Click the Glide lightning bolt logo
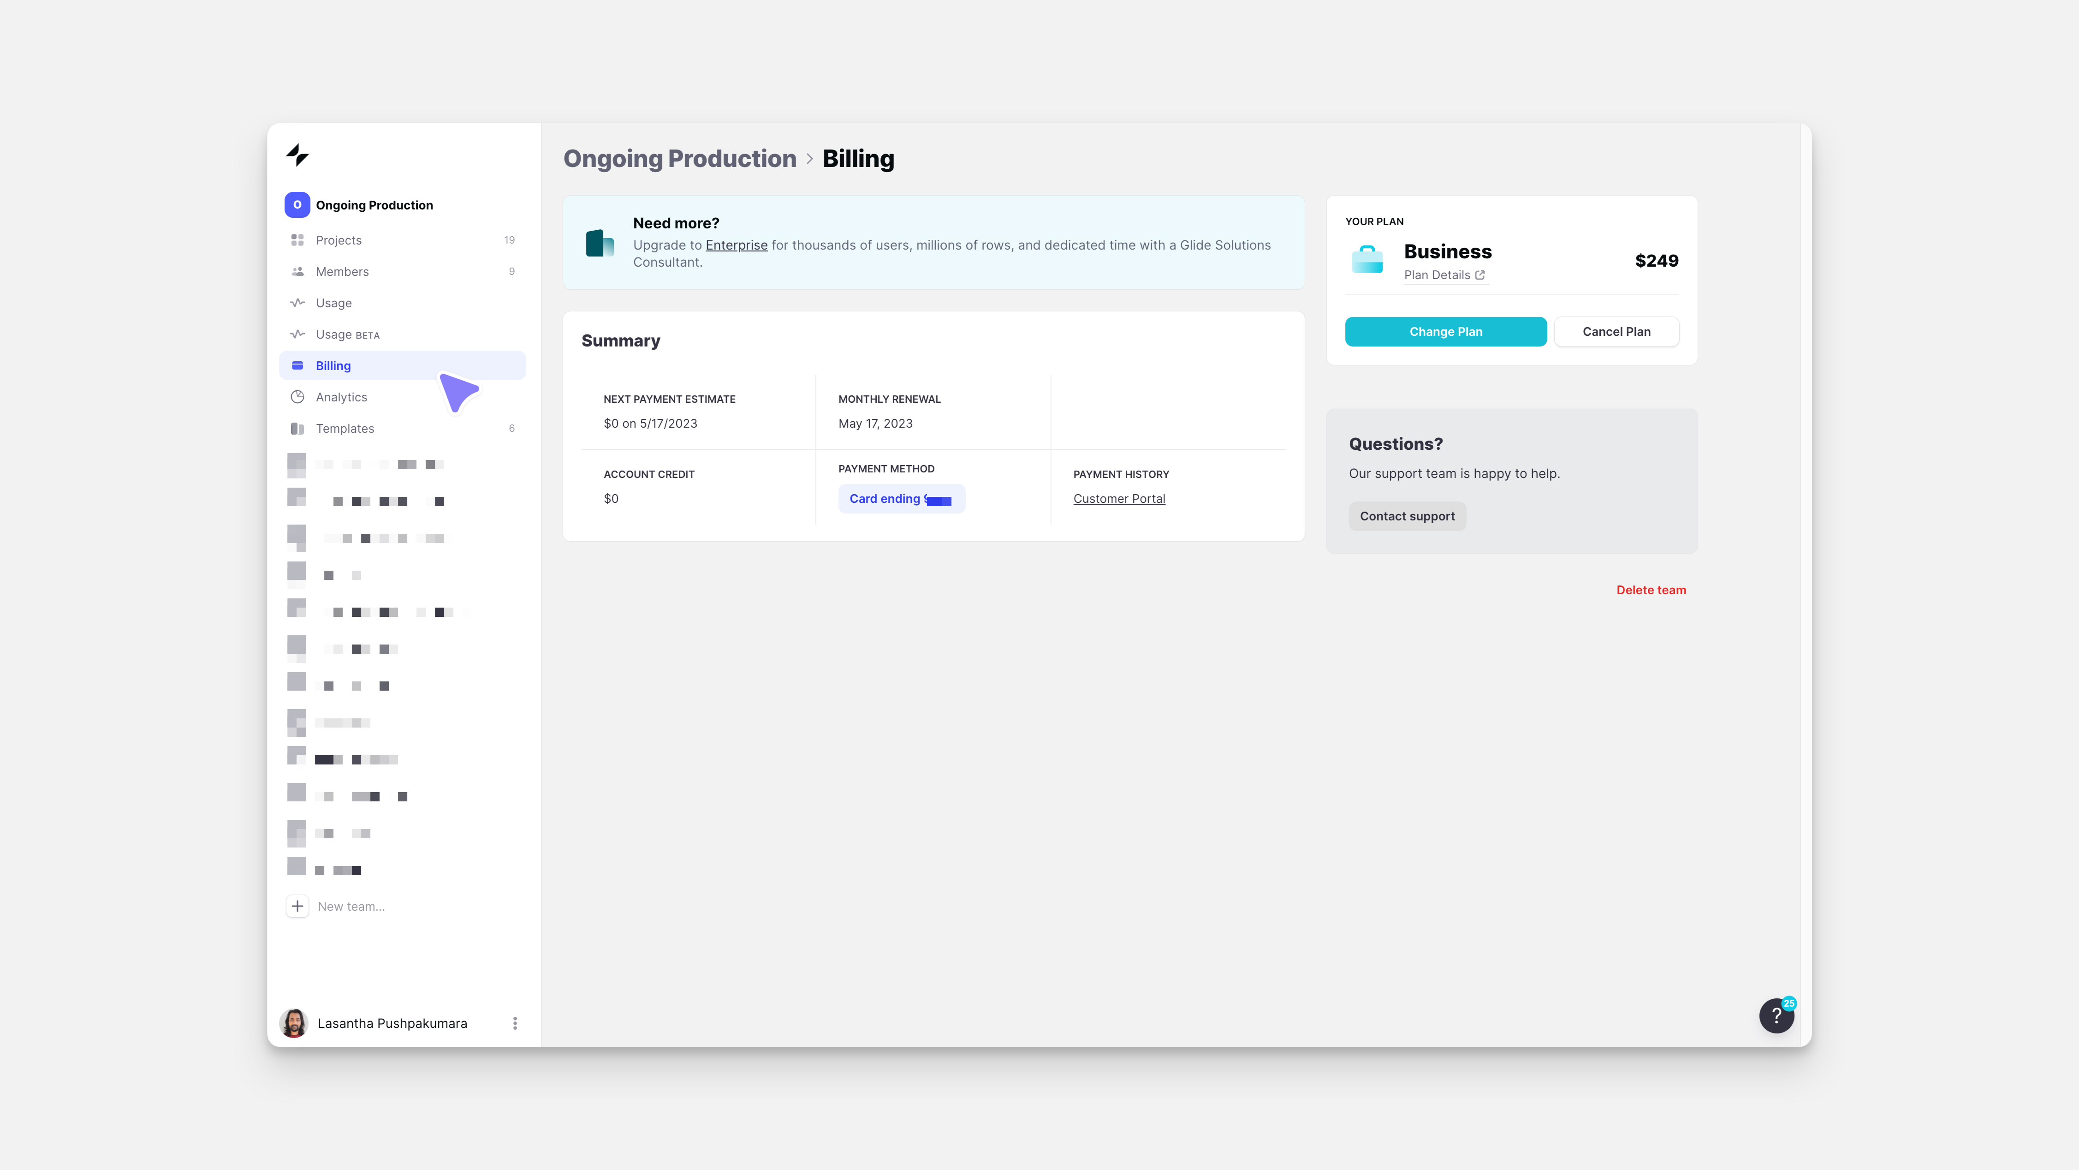2079x1170 pixels. point(298,156)
